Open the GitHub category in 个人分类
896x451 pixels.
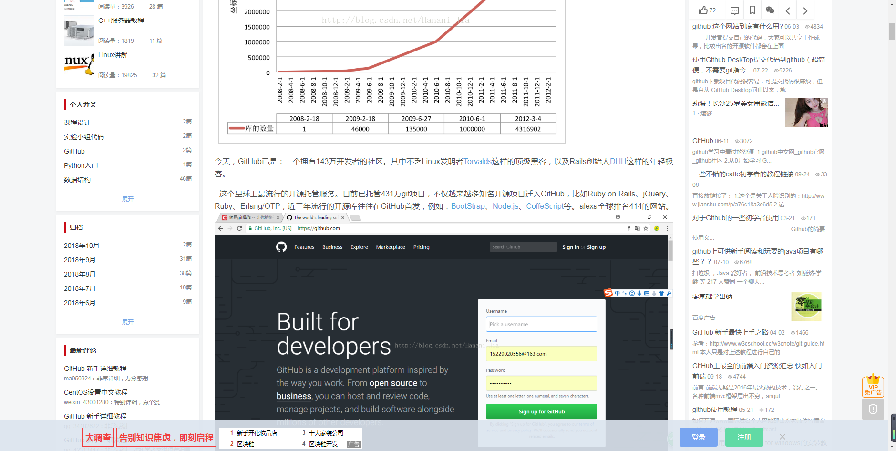click(74, 151)
